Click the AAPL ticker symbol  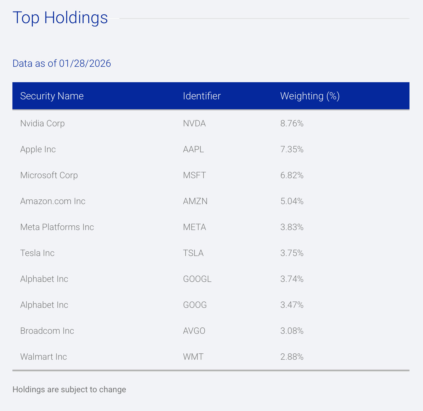click(x=194, y=149)
